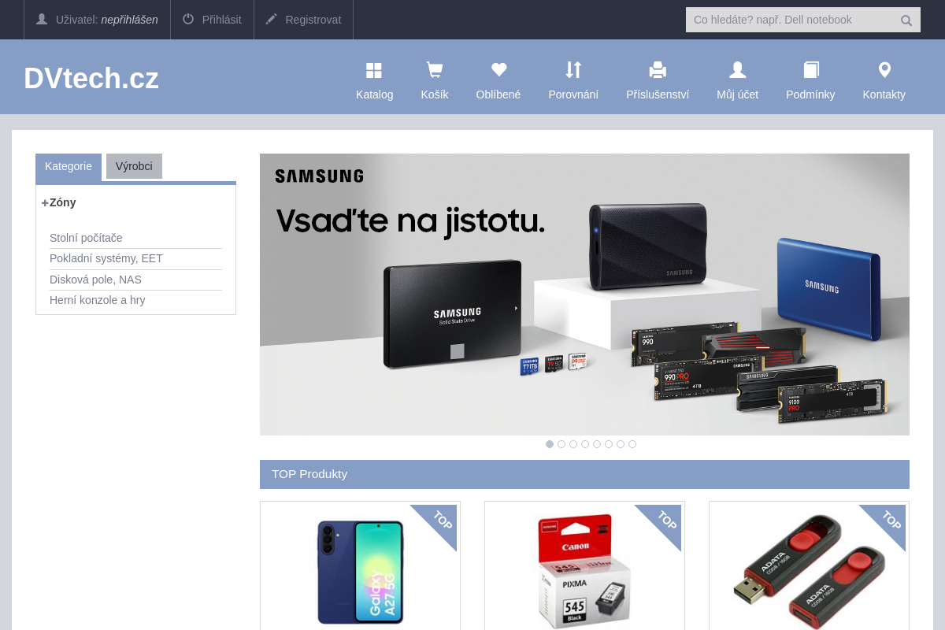Click the Registrovat link
The height and width of the screenshot is (630, 945).
313,20
